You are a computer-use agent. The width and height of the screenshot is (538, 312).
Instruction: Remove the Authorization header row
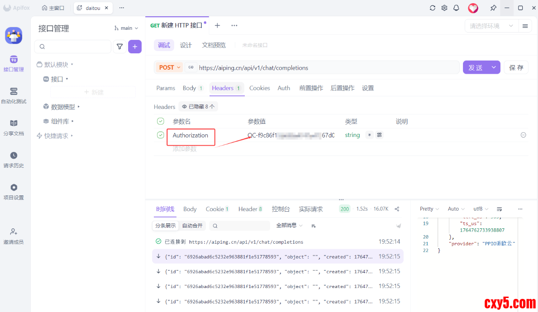523,135
